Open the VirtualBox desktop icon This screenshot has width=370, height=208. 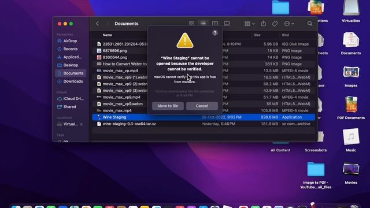(x=351, y=12)
